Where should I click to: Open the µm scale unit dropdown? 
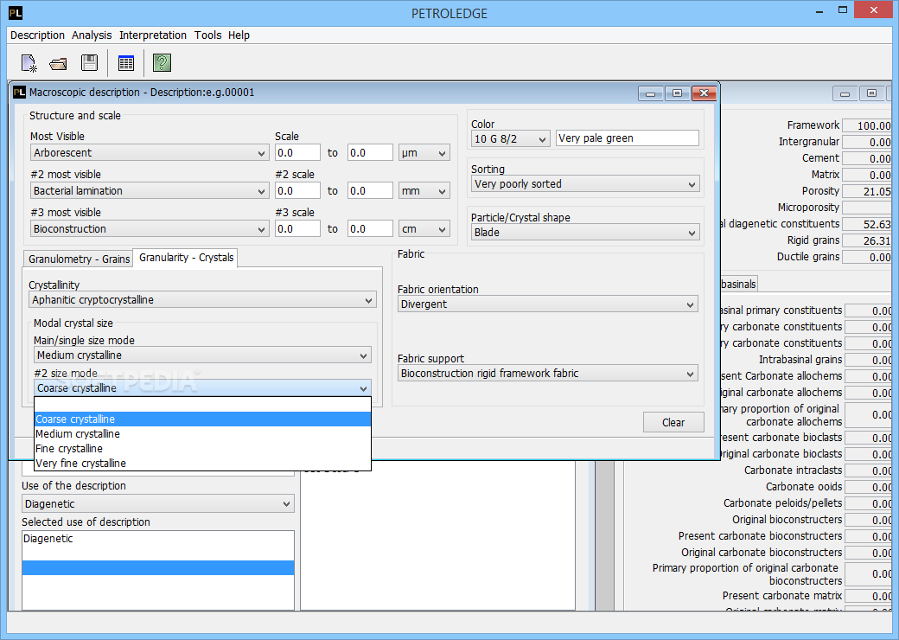(x=424, y=153)
